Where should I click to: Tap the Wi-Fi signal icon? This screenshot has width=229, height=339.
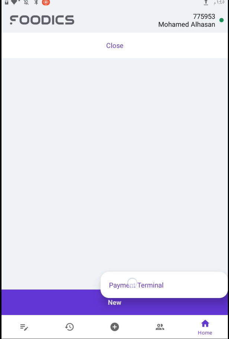click(15, 2)
